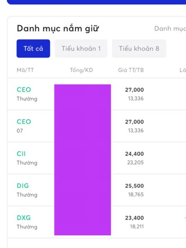Open the CEO ticker labeled "07"
Image resolution: width=186 pixels, height=248 pixels.
(x=24, y=122)
